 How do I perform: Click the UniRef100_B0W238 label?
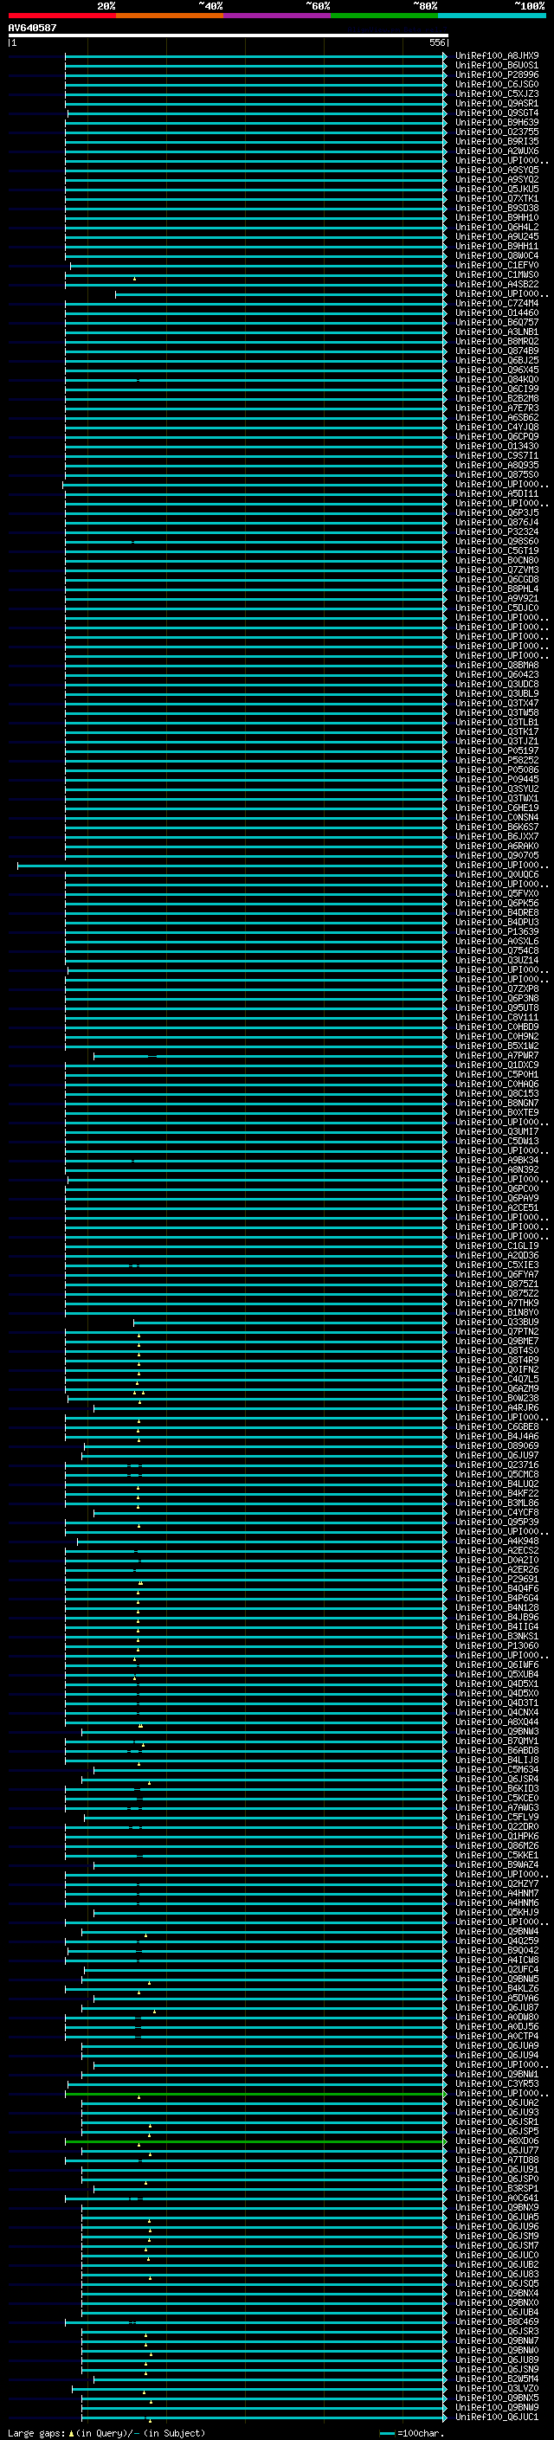tap(497, 1398)
